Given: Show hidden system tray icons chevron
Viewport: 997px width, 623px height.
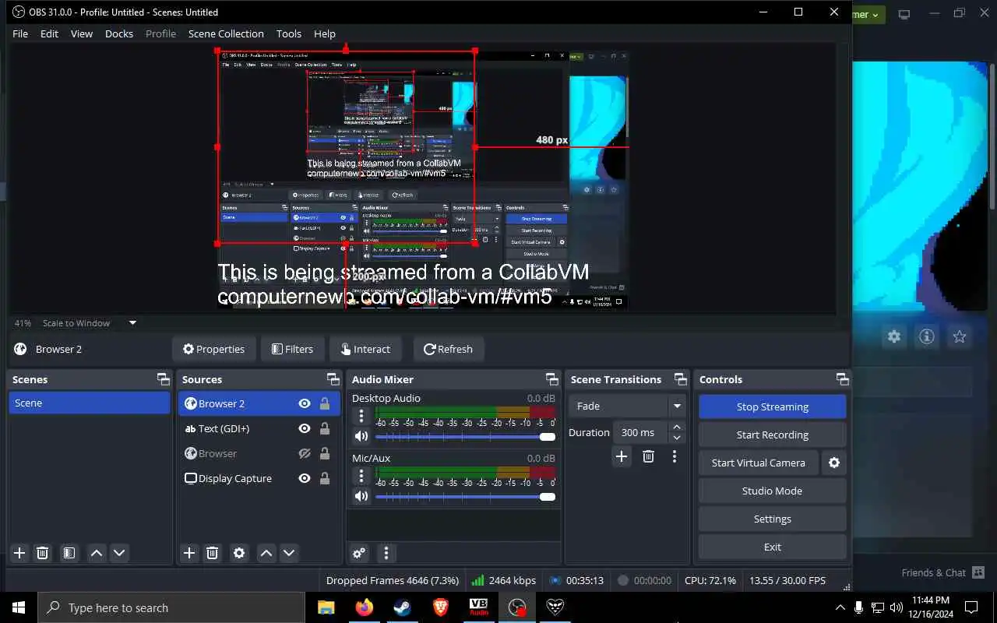Looking at the screenshot, I should tap(840, 607).
